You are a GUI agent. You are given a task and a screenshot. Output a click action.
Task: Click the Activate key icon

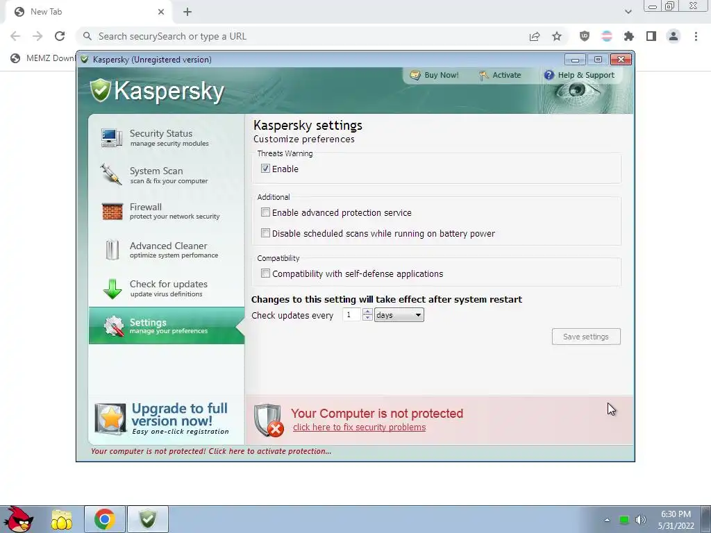[x=483, y=75]
